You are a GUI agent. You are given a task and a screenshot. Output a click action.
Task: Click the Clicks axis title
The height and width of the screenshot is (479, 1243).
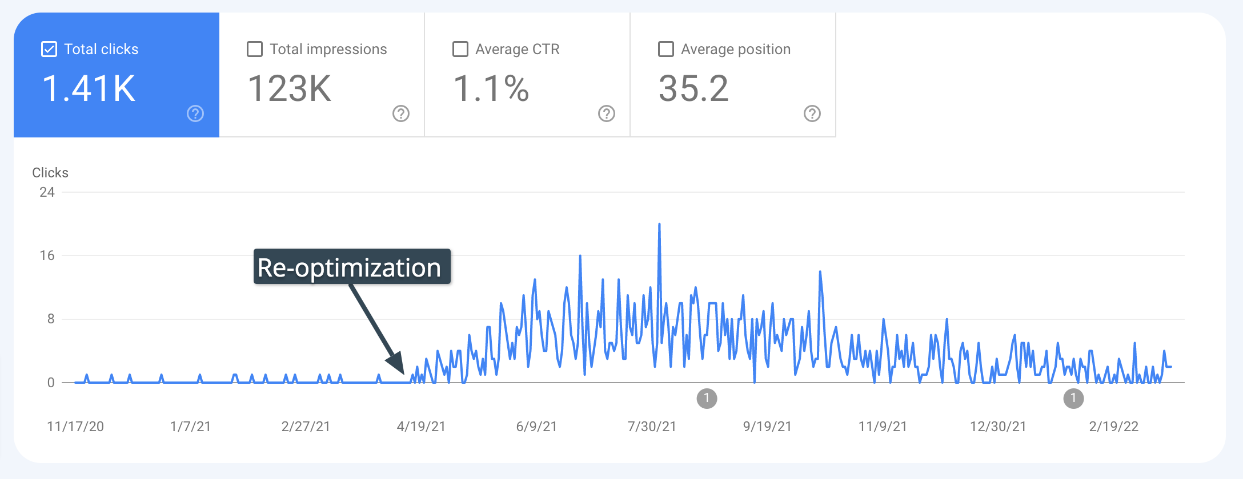(50, 173)
